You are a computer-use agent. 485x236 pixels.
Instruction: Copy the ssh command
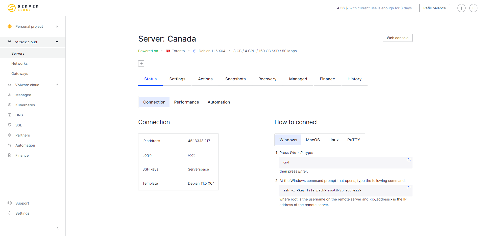tap(409, 188)
